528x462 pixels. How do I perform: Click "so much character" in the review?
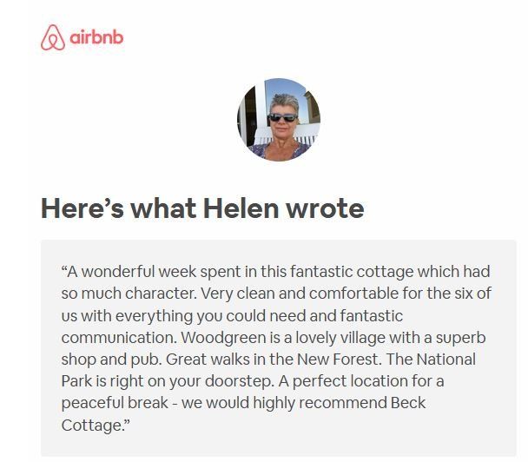point(120,292)
